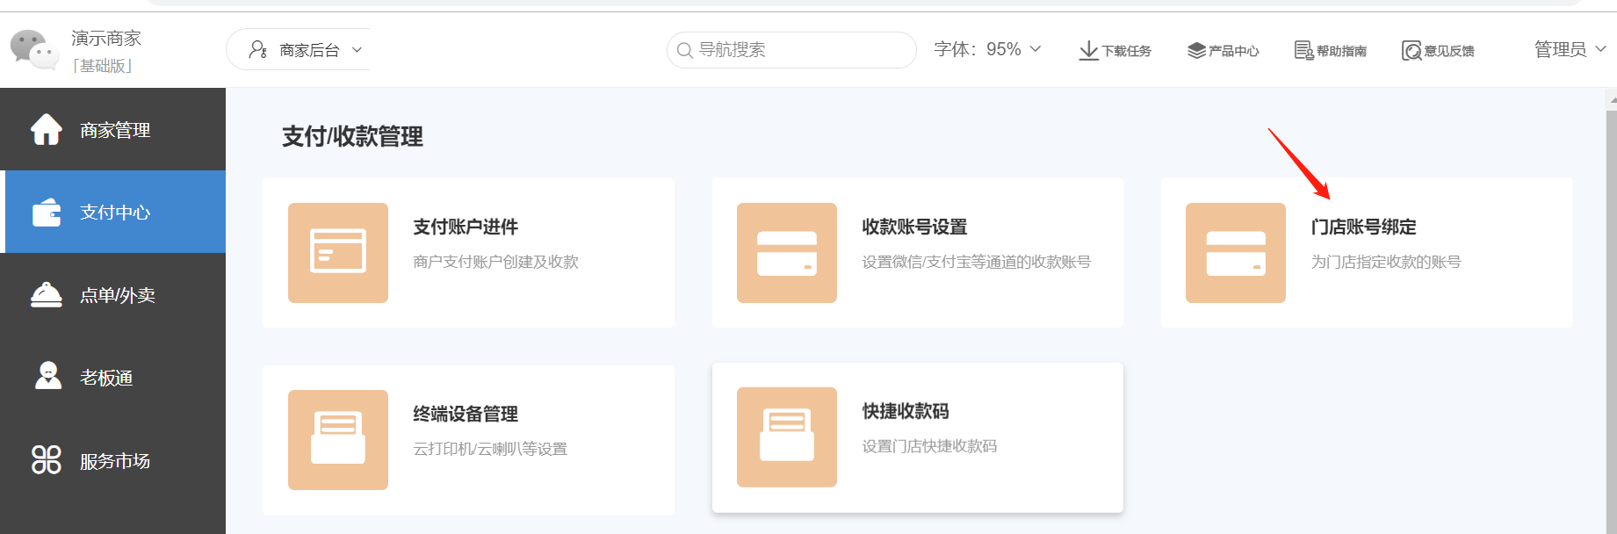Open 下载任务 download tasks

pyautogui.click(x=1115, y=50)
